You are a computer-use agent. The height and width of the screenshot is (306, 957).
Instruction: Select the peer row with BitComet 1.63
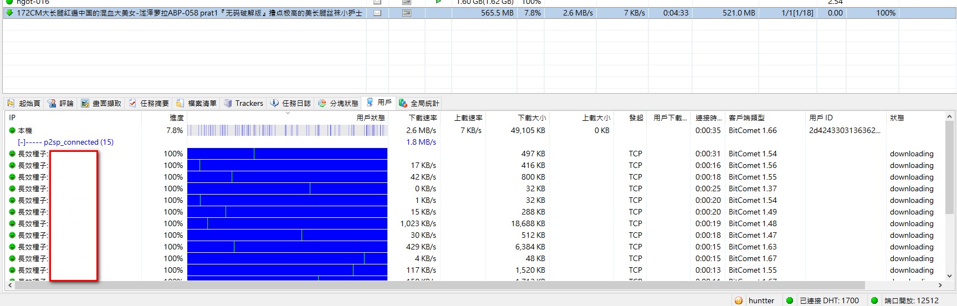(x=474, y=247)
